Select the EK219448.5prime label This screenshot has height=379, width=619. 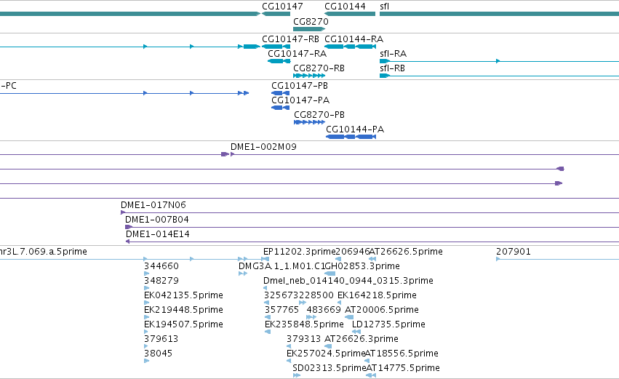(183, 310)
